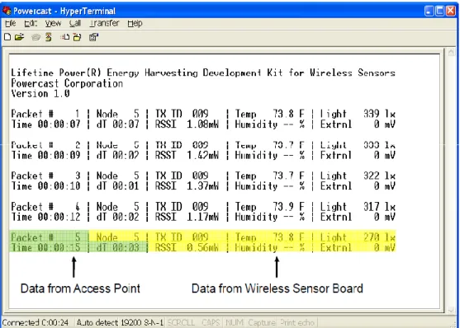Click the Print echo status bar entry

pos(297,322)
